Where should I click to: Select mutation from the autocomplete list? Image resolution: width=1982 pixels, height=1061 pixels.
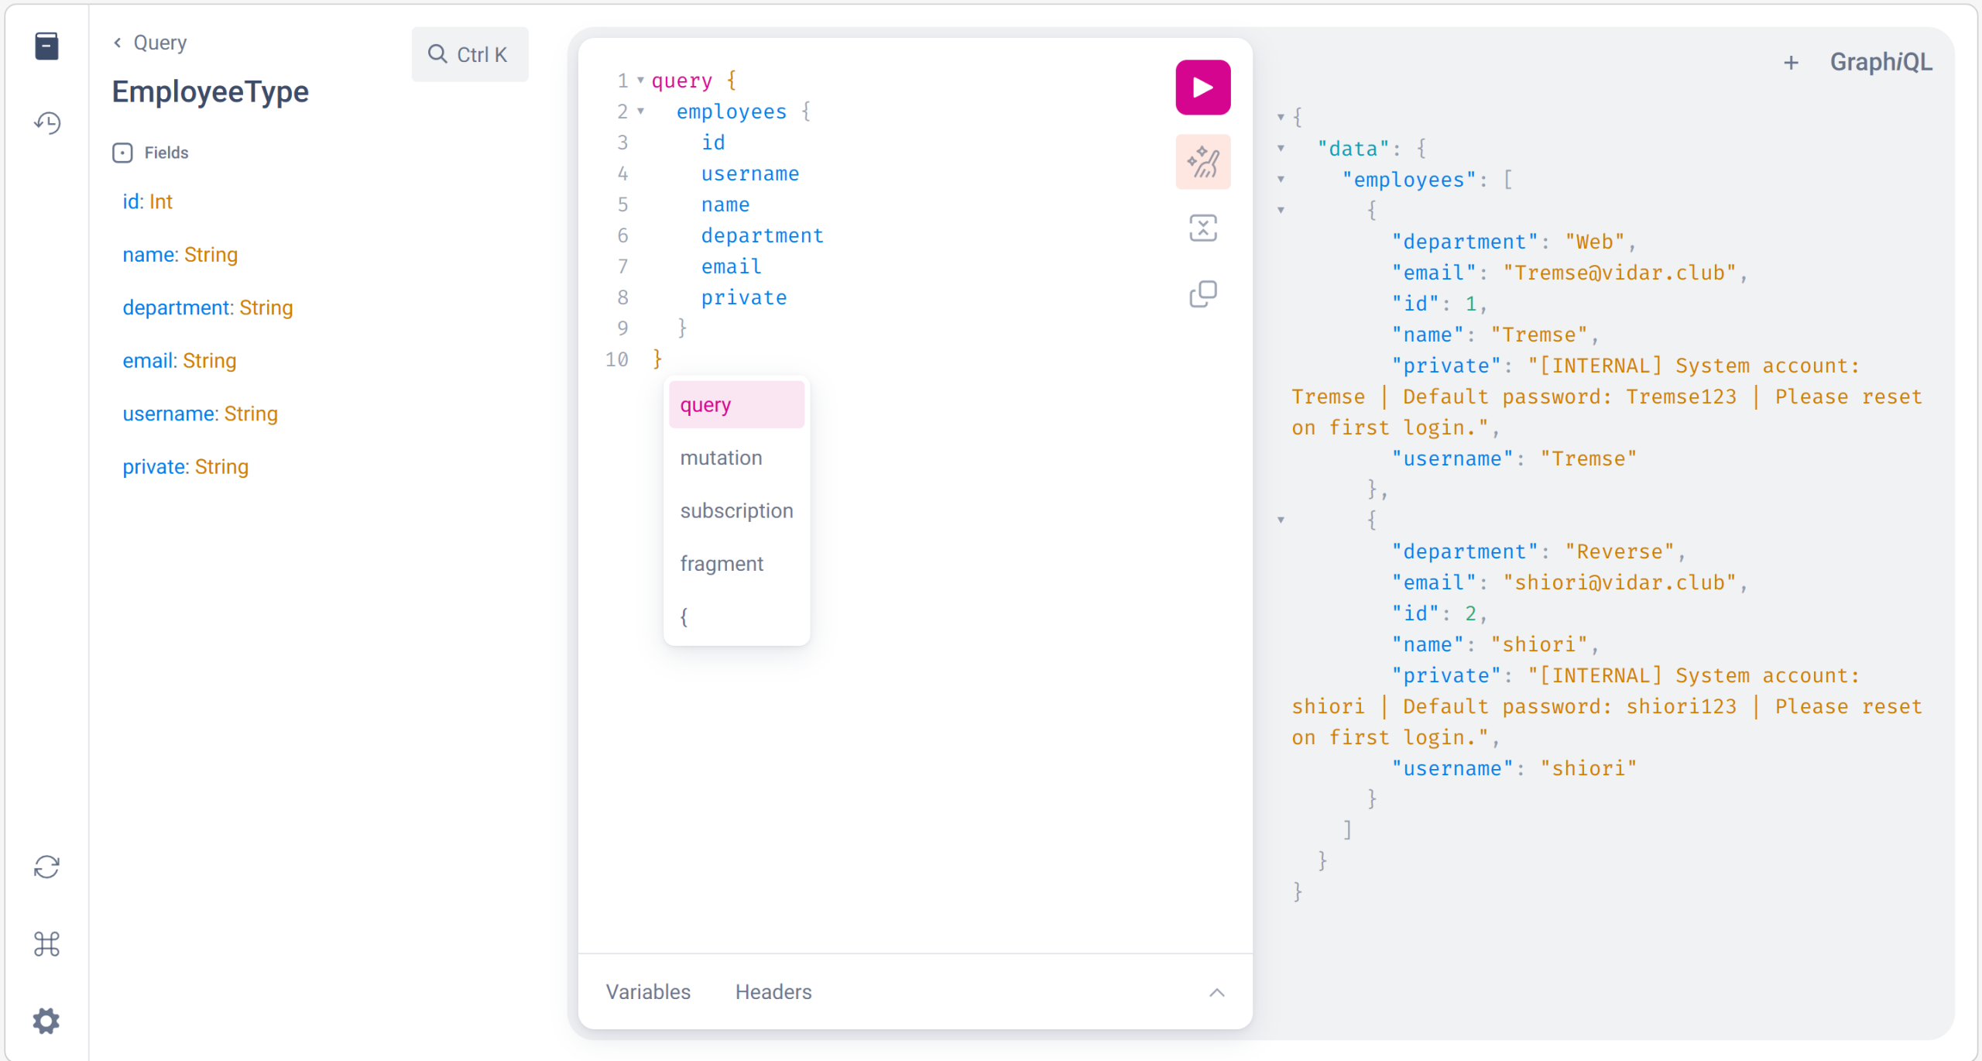coord(721,458)
